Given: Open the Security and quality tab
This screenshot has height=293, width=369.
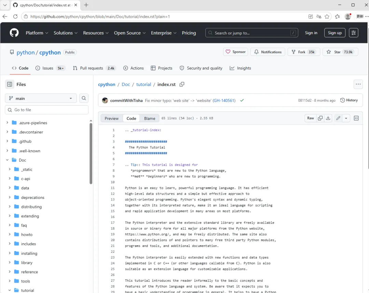Looking at the screenshot, I should (201, 68).
